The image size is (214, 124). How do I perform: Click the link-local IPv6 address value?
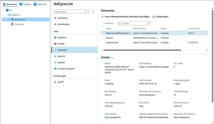(x=154, y=117)
